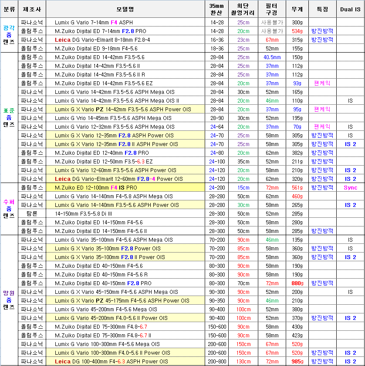Select the 985g weight cell

(297, 362)
